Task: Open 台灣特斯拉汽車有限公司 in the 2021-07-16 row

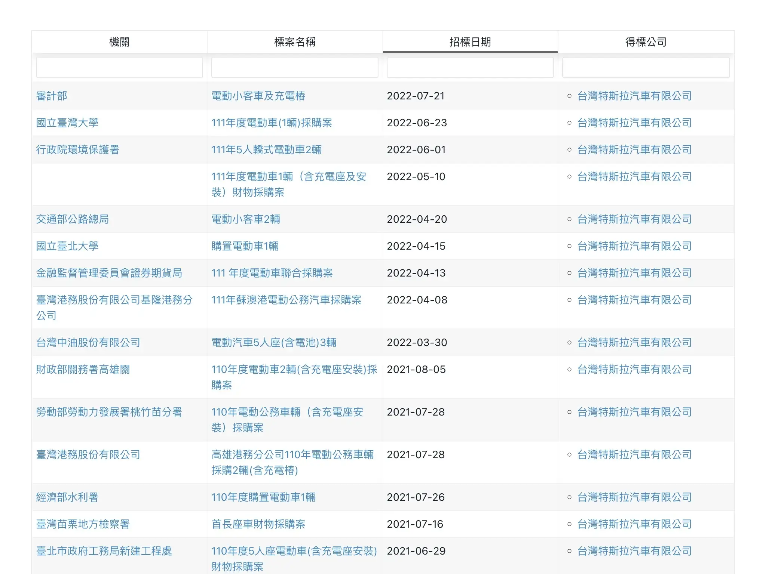Action: 634,524
